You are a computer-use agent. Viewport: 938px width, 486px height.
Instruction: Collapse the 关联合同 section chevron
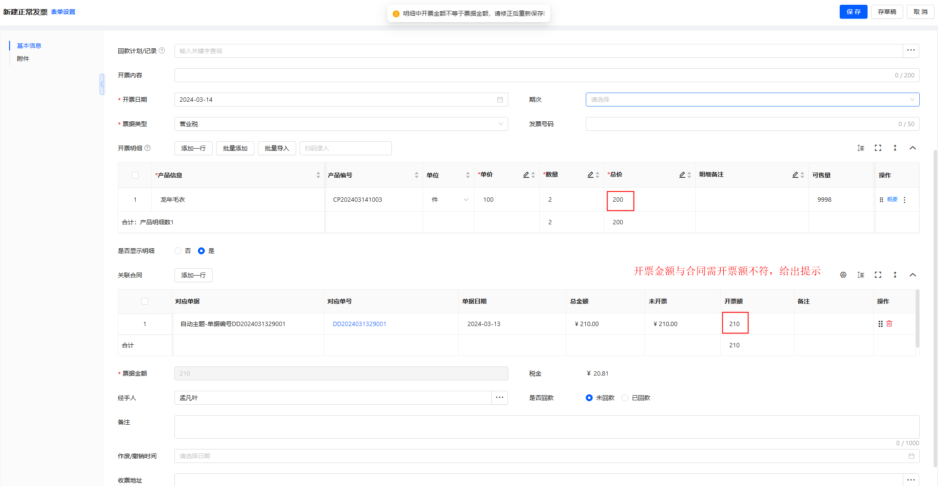pyautogui.click(x=913, y=275)
